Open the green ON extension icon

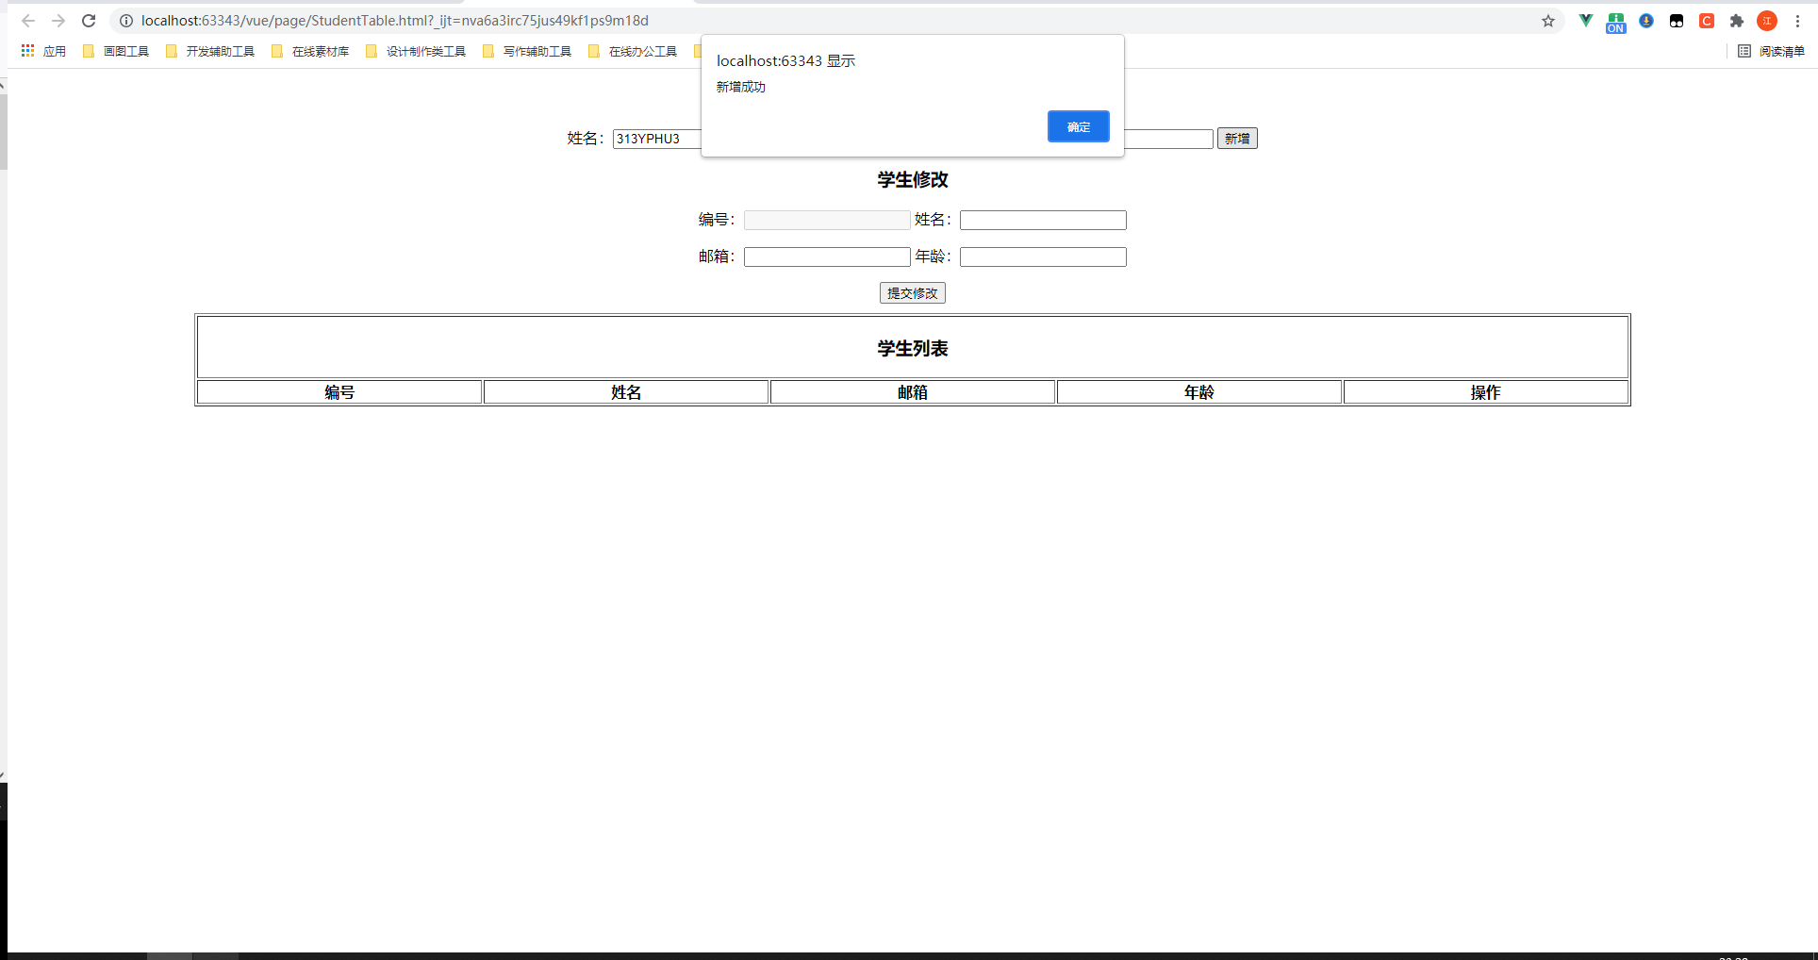(1616, 23)
